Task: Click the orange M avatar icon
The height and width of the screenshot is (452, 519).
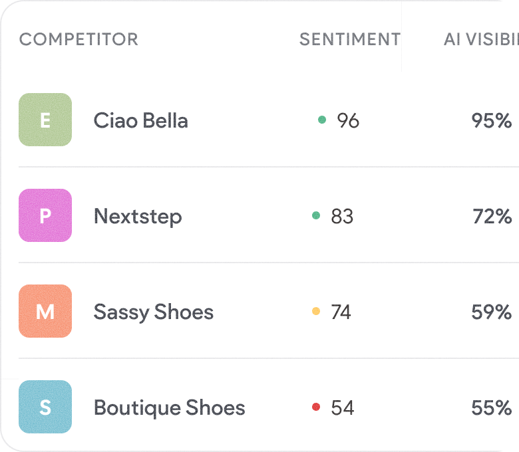Action: pyautogui.click(x=45, y=311)
